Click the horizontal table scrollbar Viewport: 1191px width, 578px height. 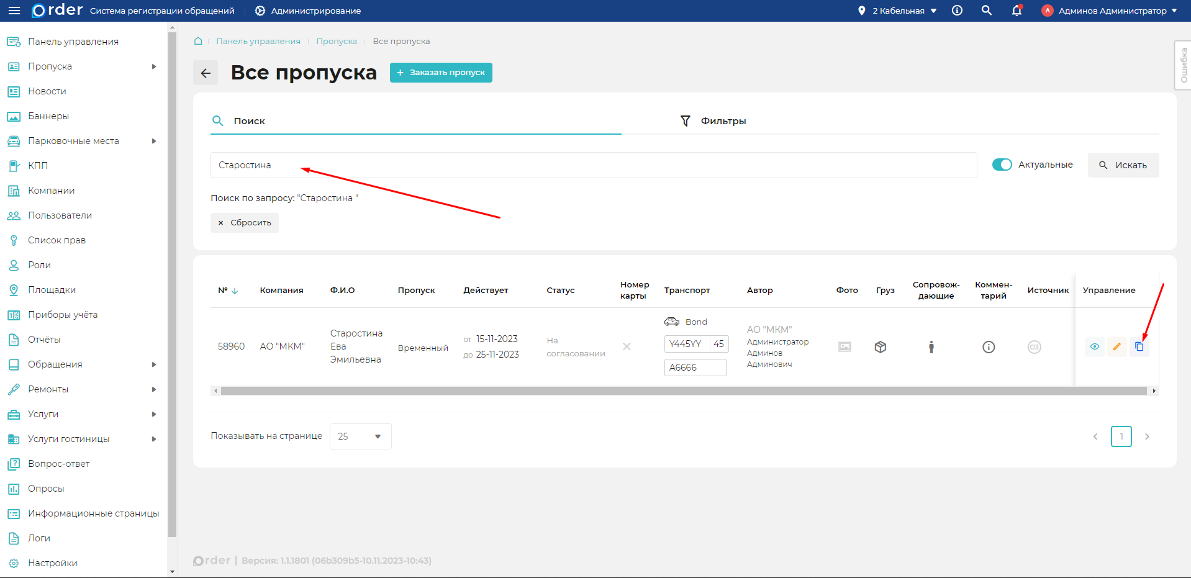coord(683,391)
